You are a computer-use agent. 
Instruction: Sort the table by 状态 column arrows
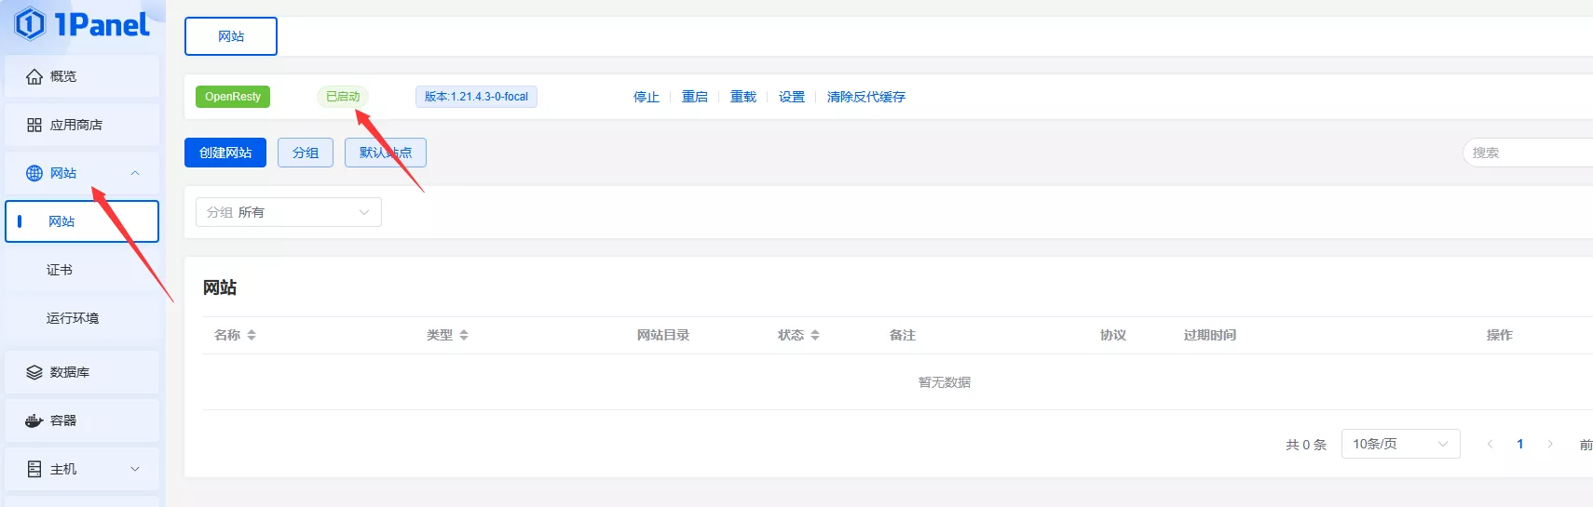coord(815,335)
